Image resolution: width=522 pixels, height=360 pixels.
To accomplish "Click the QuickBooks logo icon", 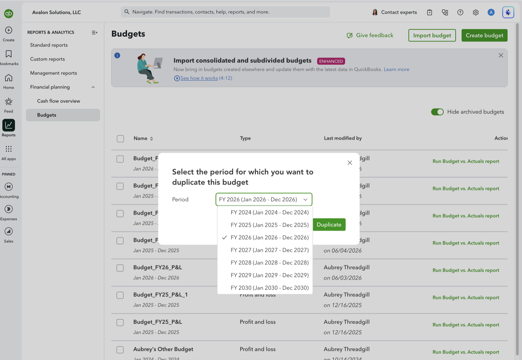I will coord(9,14).
